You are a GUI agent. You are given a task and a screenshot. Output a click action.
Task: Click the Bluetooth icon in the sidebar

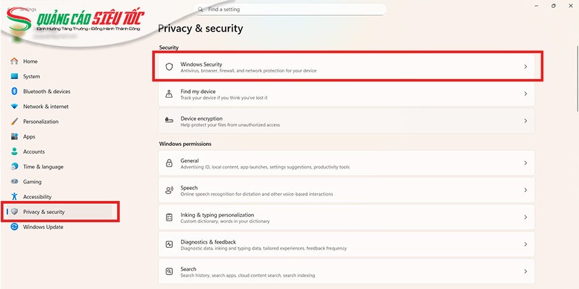[x=14, y=92]
